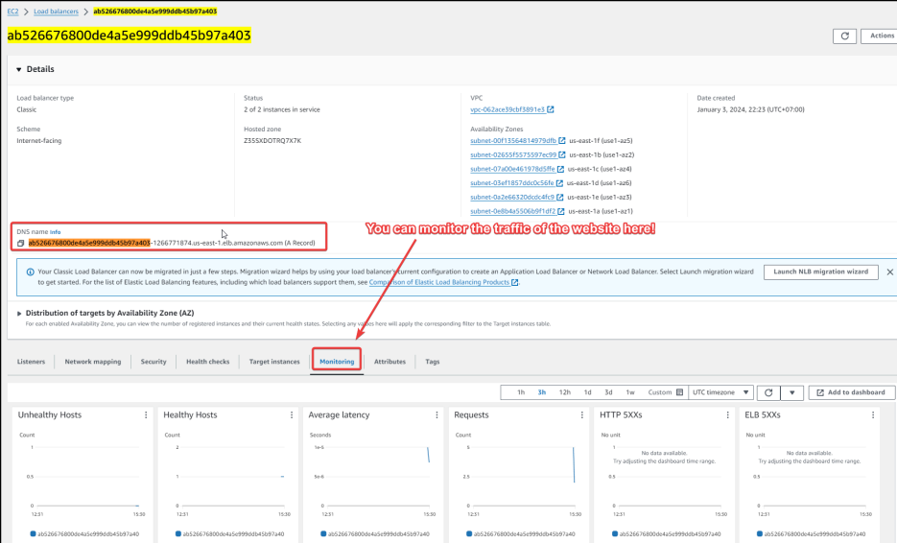The width and height of the screenshot is (897, 543).
Task: Set time range to 1w
Action: pos(630,392)
